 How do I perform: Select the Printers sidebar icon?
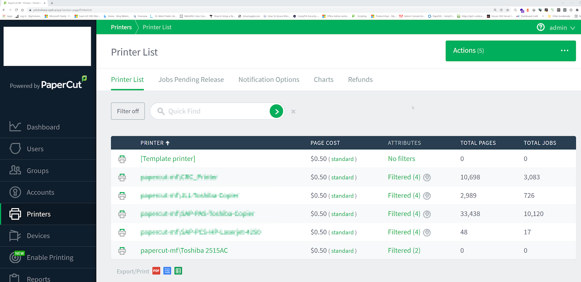click(x=15, y=214)
